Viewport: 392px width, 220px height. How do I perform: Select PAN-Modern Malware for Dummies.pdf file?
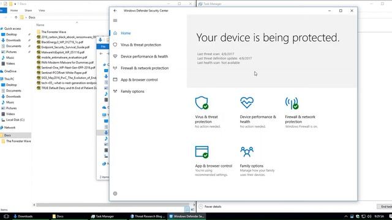tap(67, 62)
